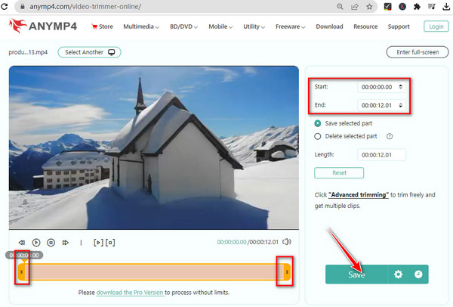Expand the Utility menu
This screenshot has width=453, height=307.
coord(254,26)
